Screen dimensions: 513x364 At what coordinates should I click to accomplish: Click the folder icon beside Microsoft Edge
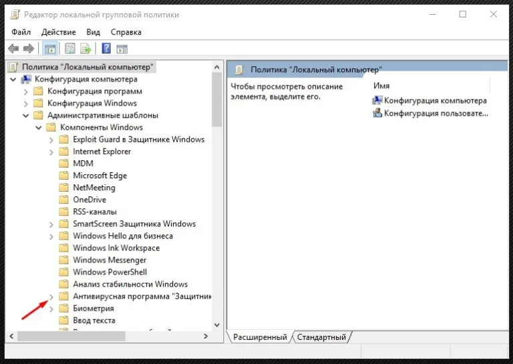[x=64, y=175]
